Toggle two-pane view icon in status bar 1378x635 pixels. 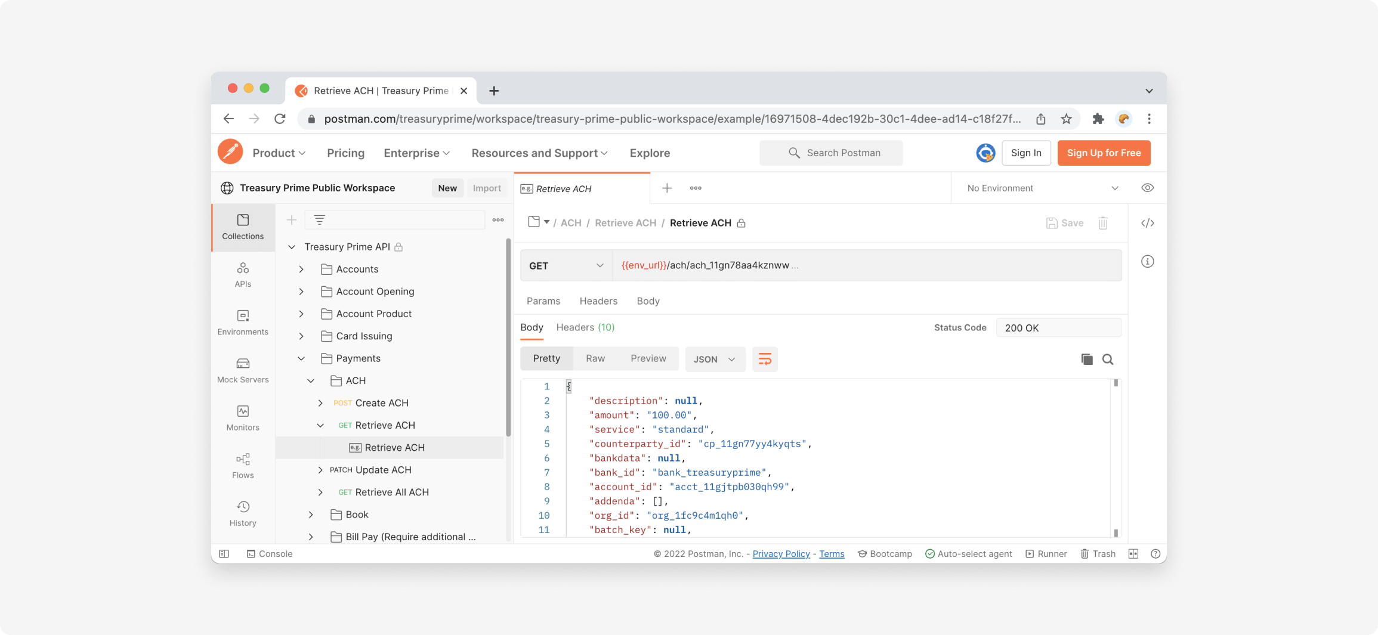tap(1133, 553)
